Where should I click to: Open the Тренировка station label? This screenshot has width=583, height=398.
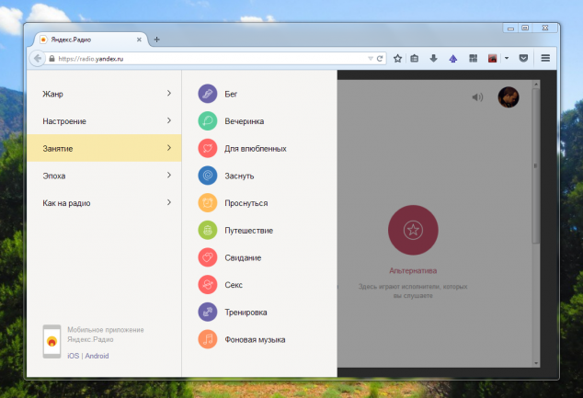coord(246,313)
